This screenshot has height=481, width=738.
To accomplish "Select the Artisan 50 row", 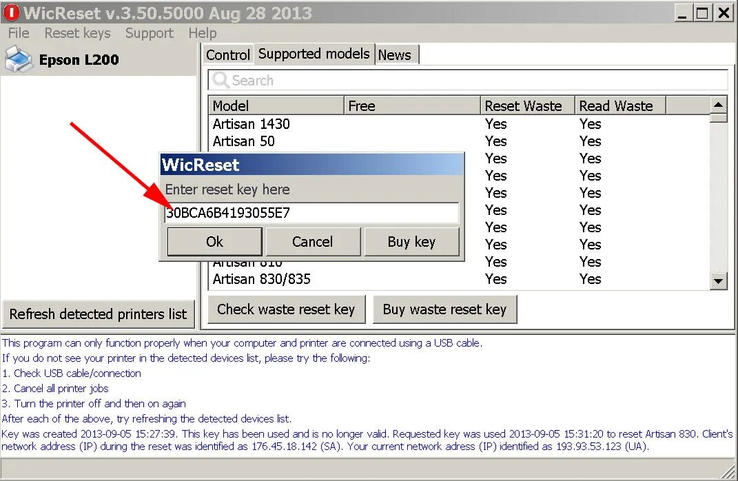I will click(x=459, y=141).
